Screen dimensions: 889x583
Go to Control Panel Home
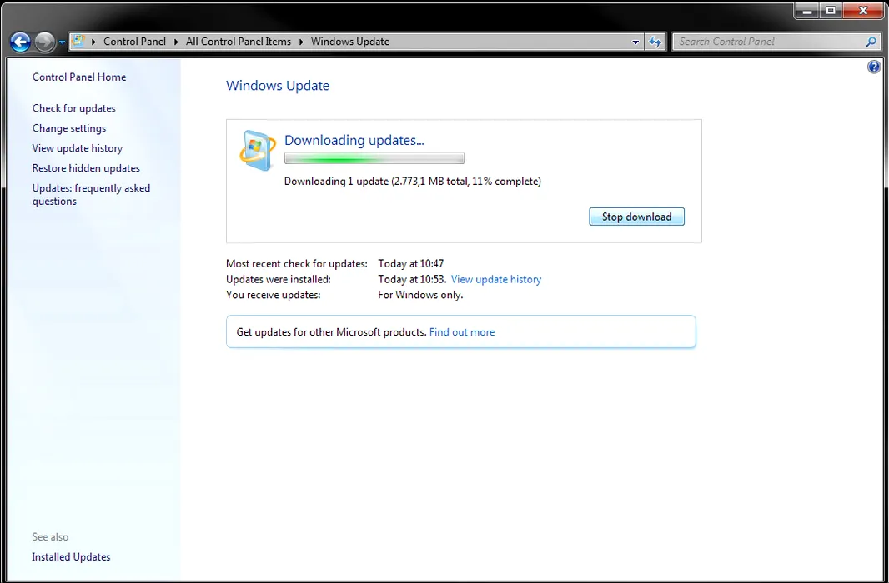78,77
